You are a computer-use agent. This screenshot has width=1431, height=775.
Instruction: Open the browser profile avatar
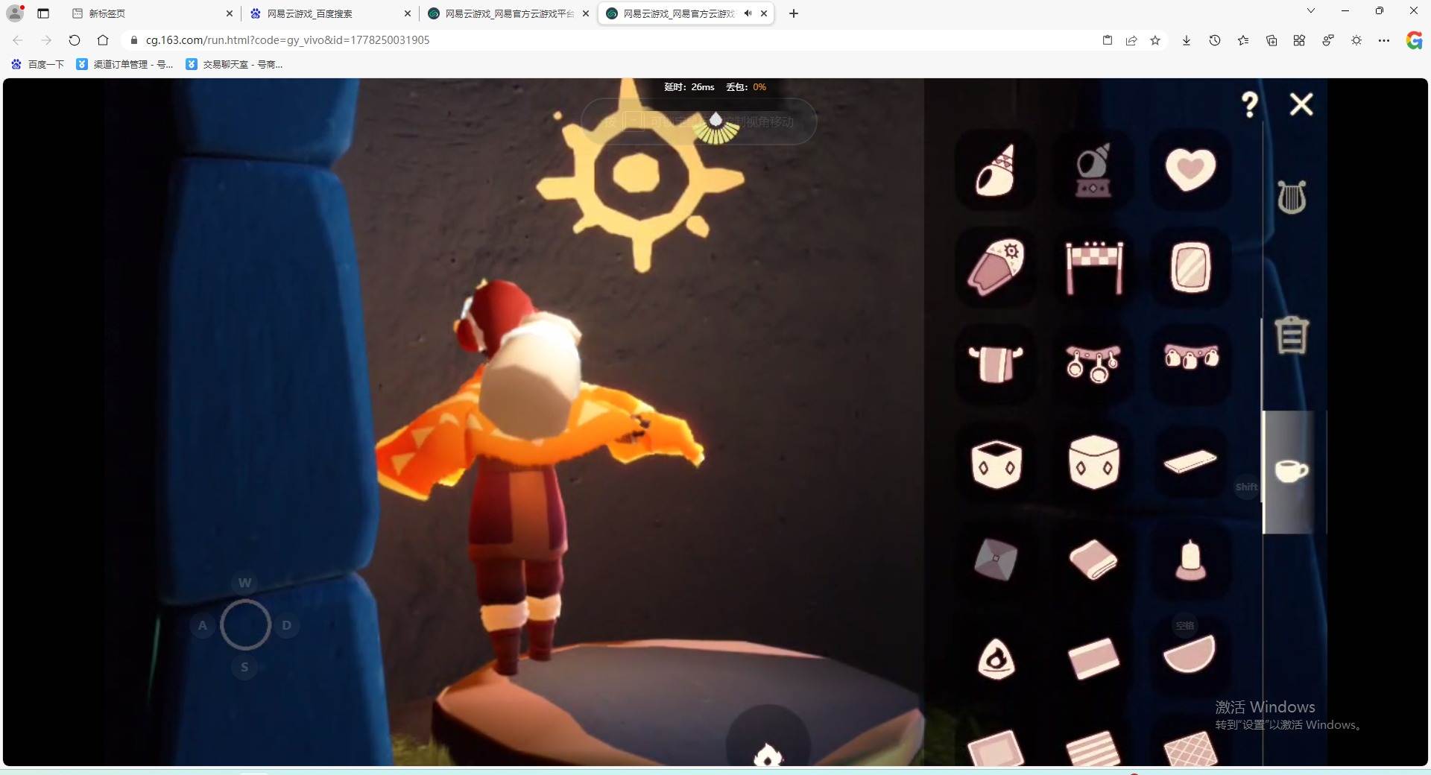coord(15,13)
